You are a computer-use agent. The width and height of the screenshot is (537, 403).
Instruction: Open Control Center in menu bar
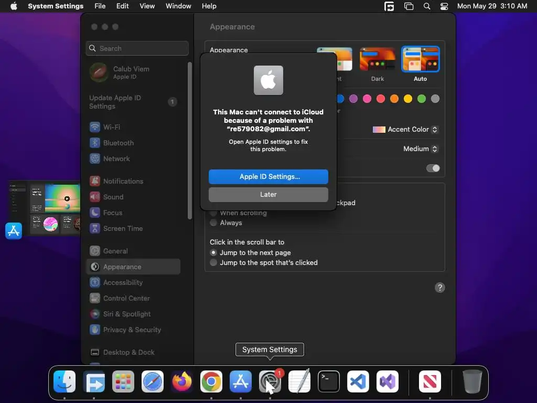coord(444,6)
